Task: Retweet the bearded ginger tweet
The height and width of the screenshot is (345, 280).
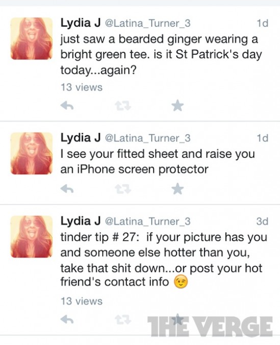Action: [x=123, y=106]
